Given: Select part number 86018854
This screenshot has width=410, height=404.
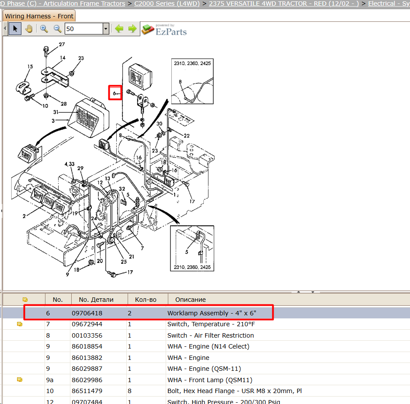Looking at the screenshot, I should tap(87, 346).
